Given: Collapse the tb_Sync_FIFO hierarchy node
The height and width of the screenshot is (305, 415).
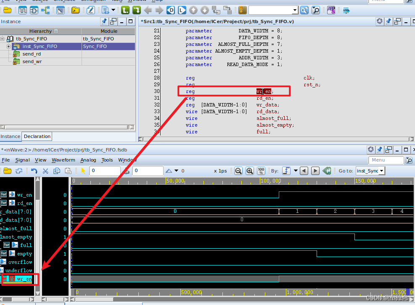Looking at the screenshot, I should [x=3, y=39].
